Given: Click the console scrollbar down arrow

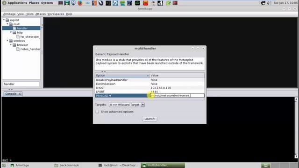Looking at the screenshot, I should [296, 156].
